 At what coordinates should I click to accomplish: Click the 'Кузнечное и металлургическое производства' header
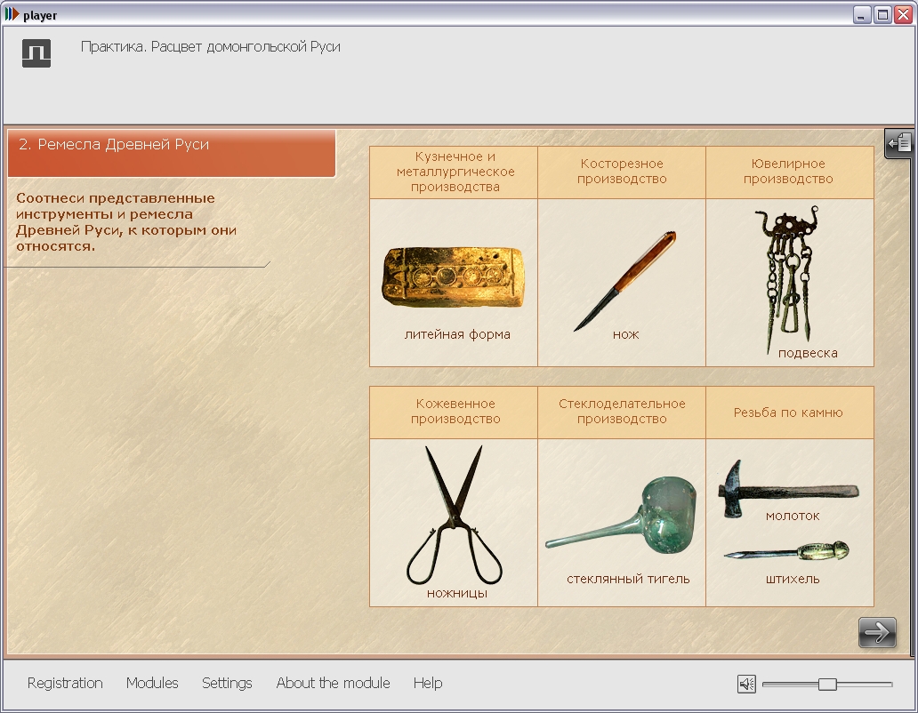tap(455, 172)
